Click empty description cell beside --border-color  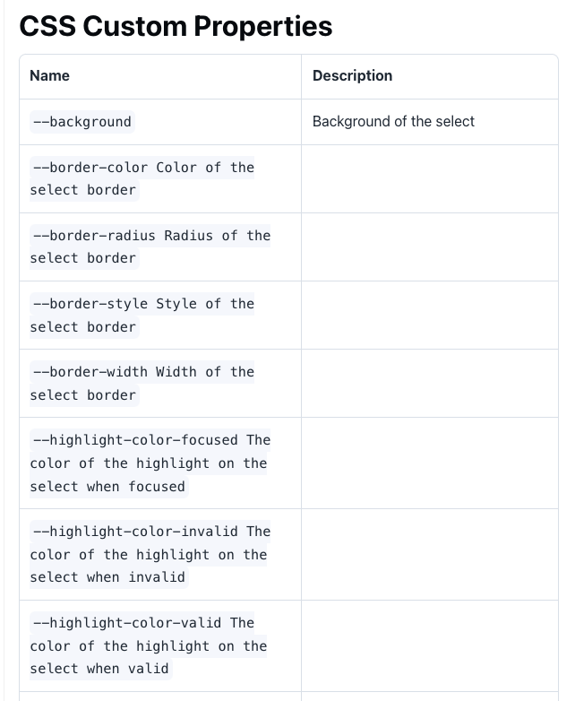[x=430, y=178]
